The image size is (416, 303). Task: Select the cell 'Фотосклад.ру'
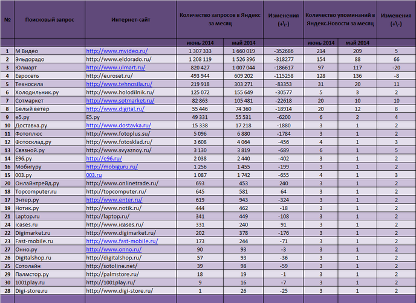pyautogui.click(x=50, y=142)
